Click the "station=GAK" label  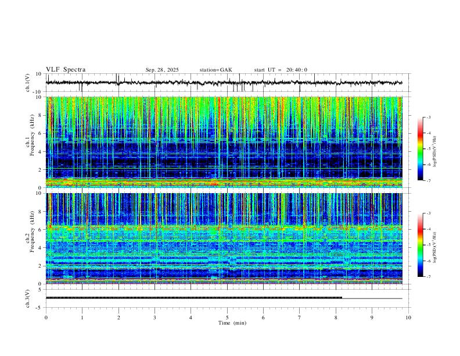click(x=215, y=70)
